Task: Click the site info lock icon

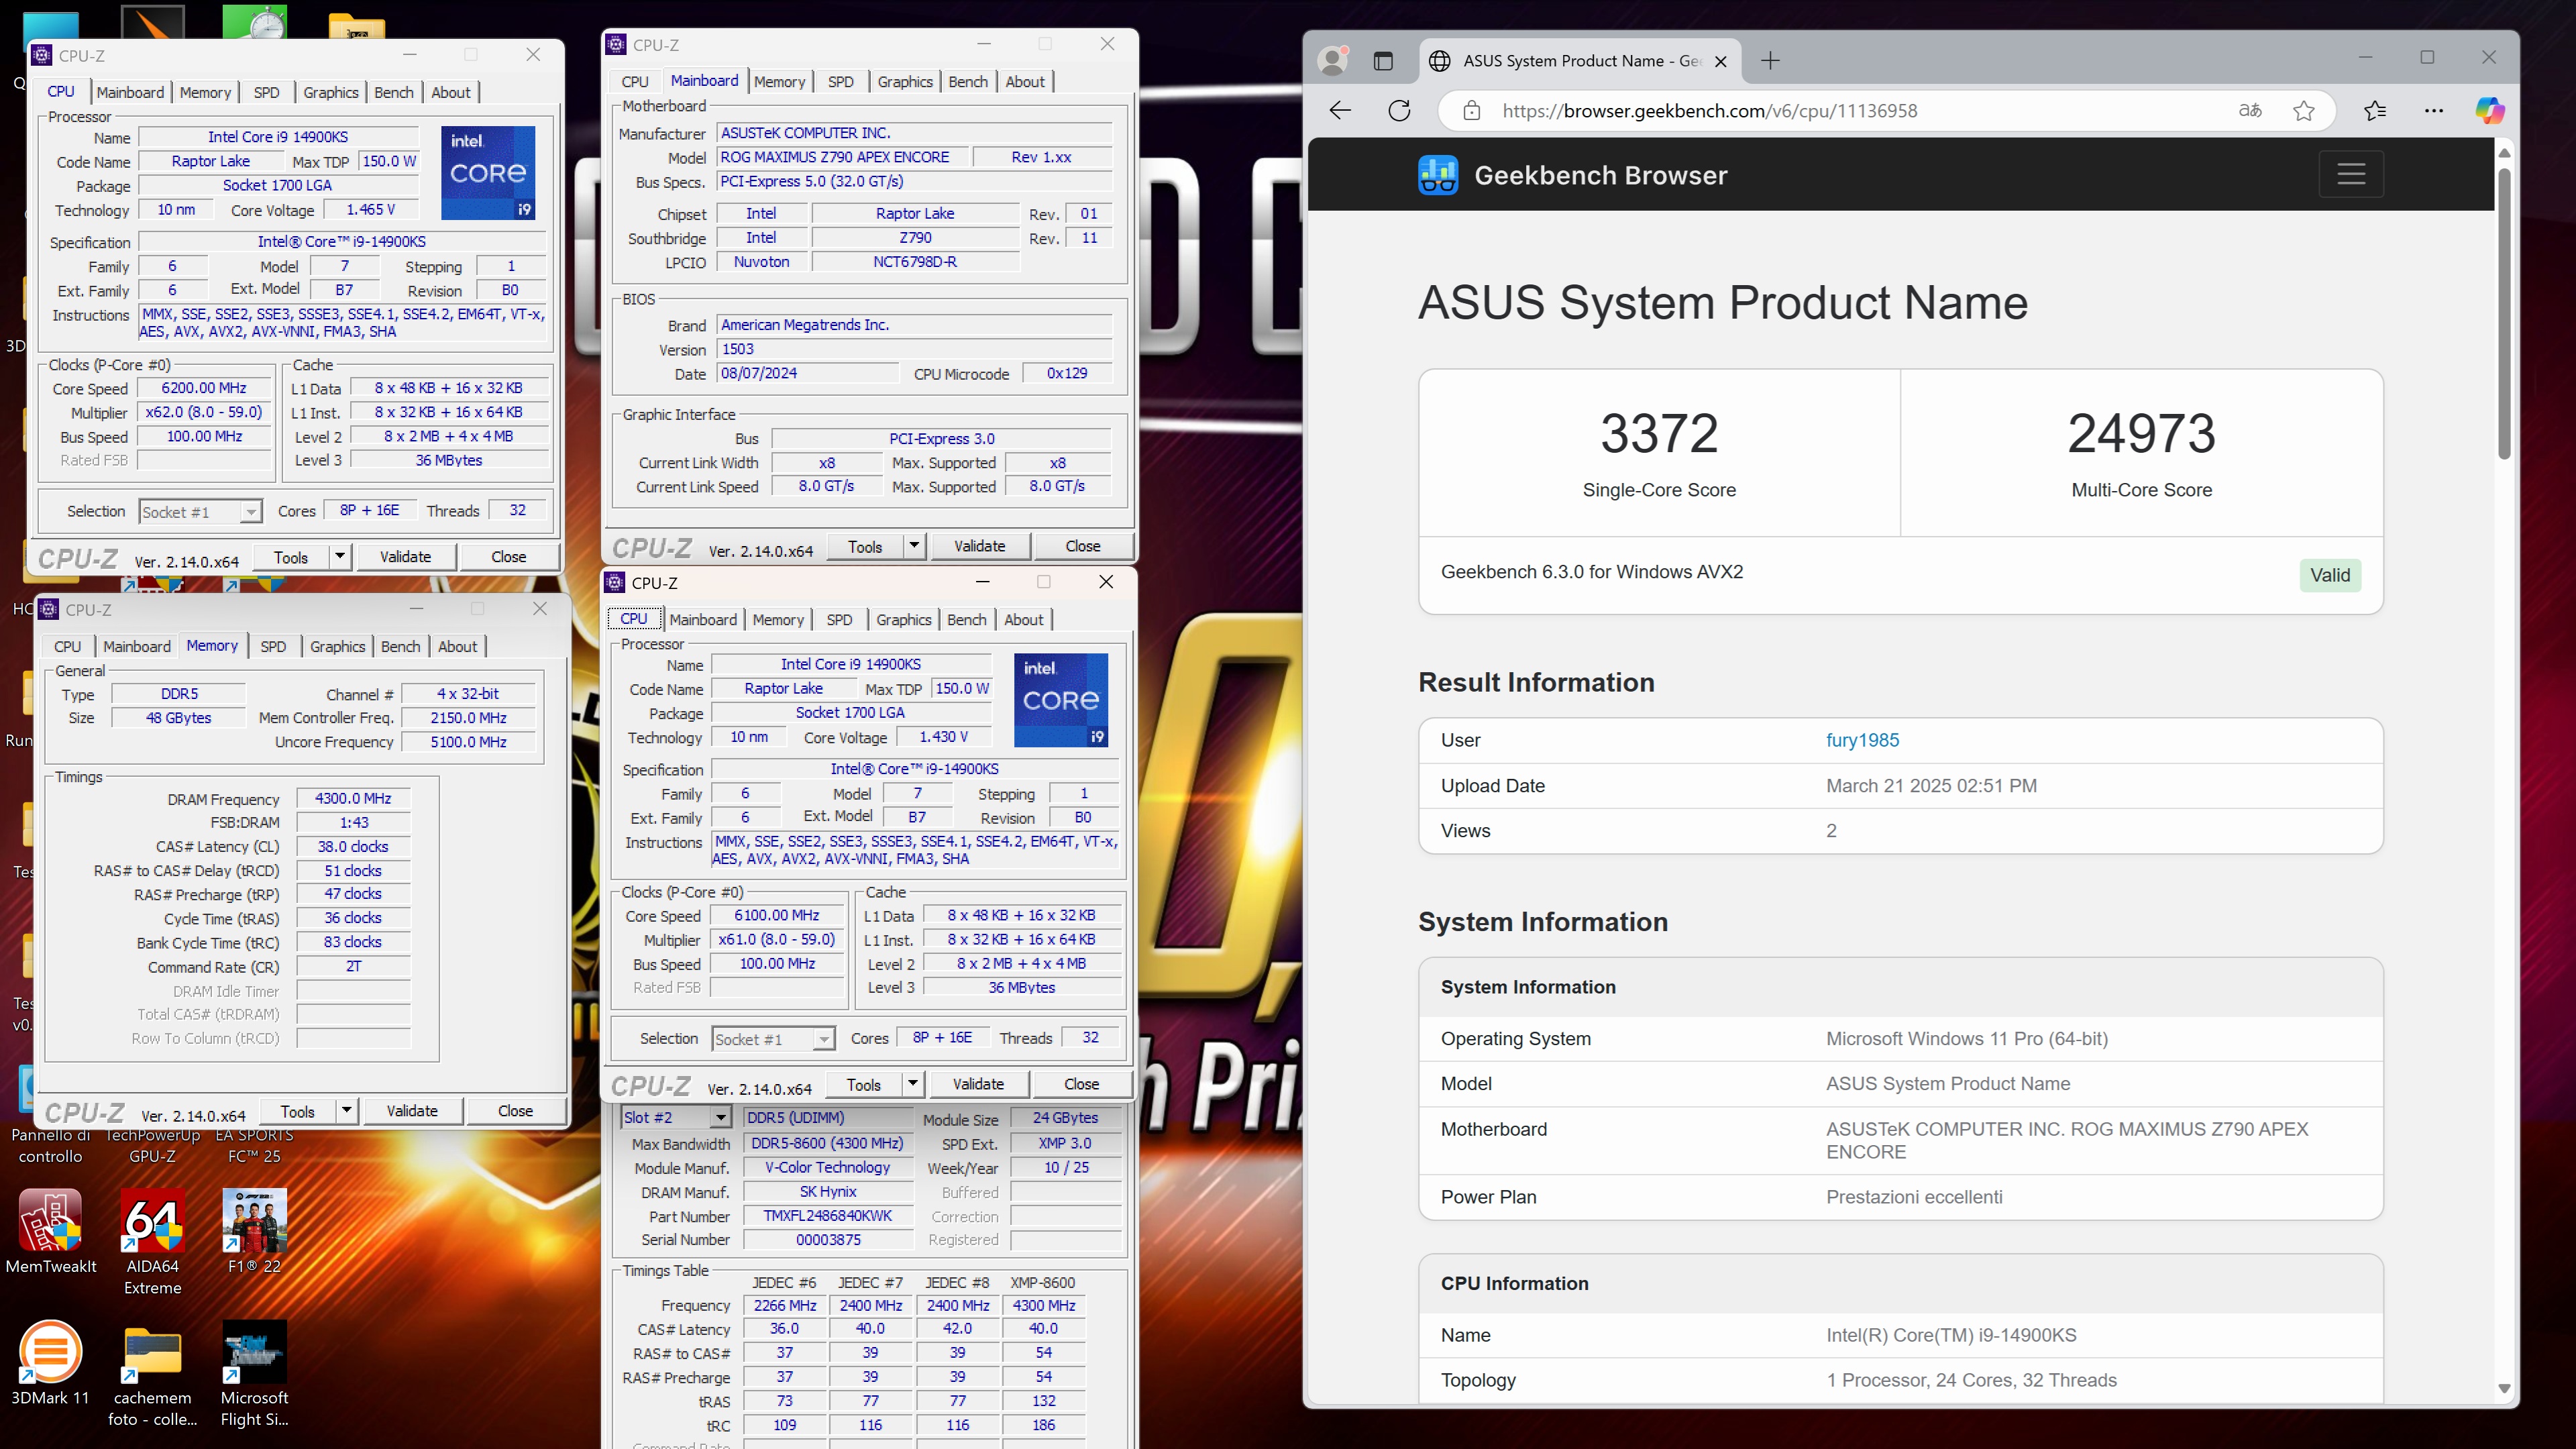Action: [x=1471, y=111]
